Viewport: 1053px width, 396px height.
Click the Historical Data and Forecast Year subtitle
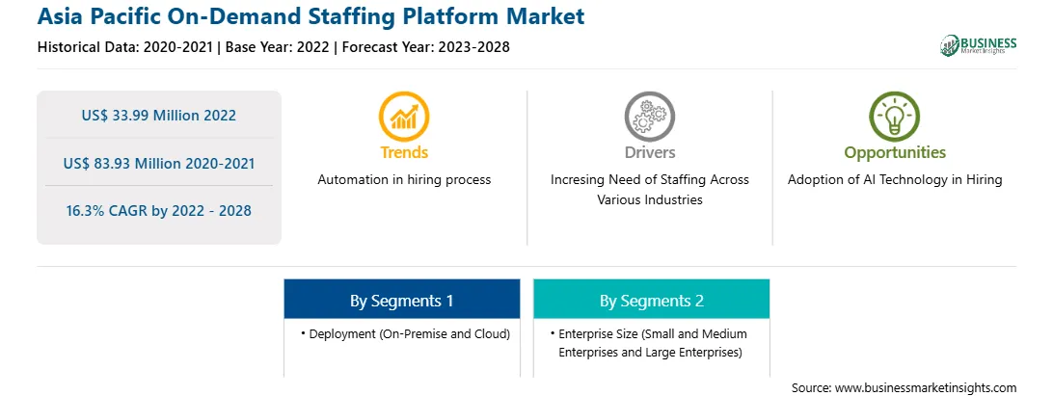[273, 47]
